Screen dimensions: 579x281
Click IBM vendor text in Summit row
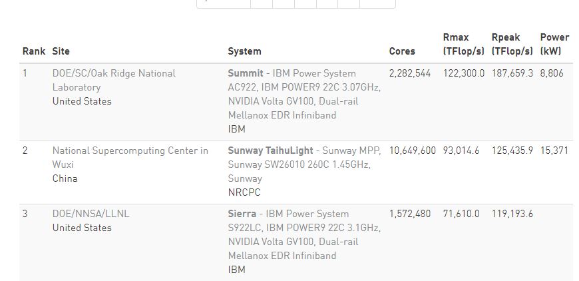(x=237, y=129)
